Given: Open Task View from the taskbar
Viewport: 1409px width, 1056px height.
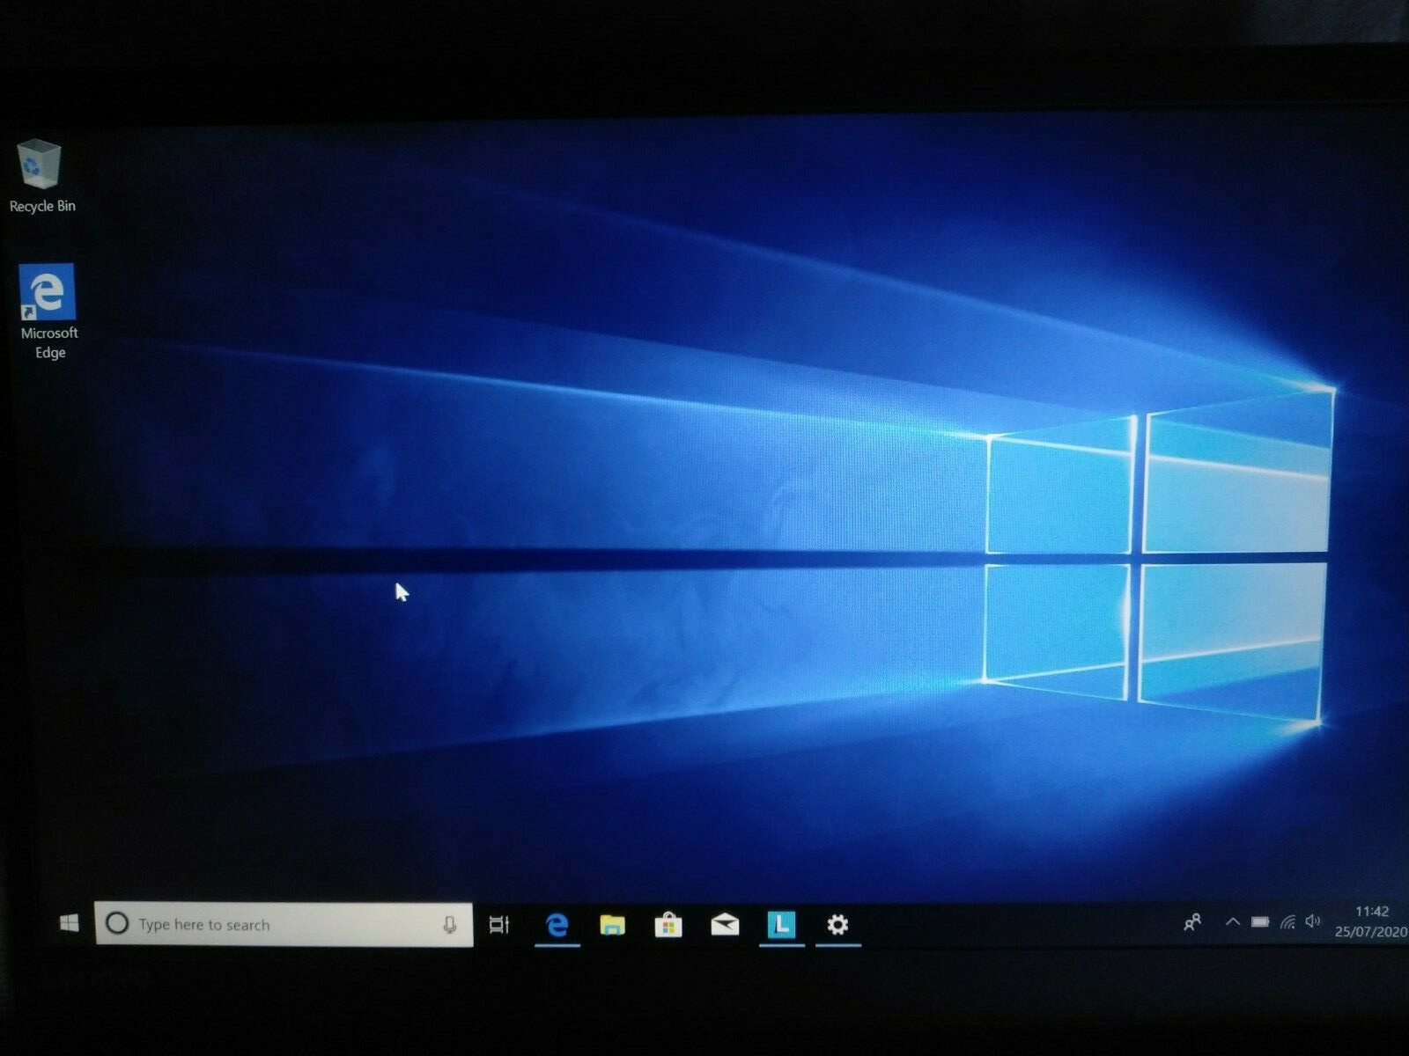Looking at the screenshot, I should (x=499, y=925).
